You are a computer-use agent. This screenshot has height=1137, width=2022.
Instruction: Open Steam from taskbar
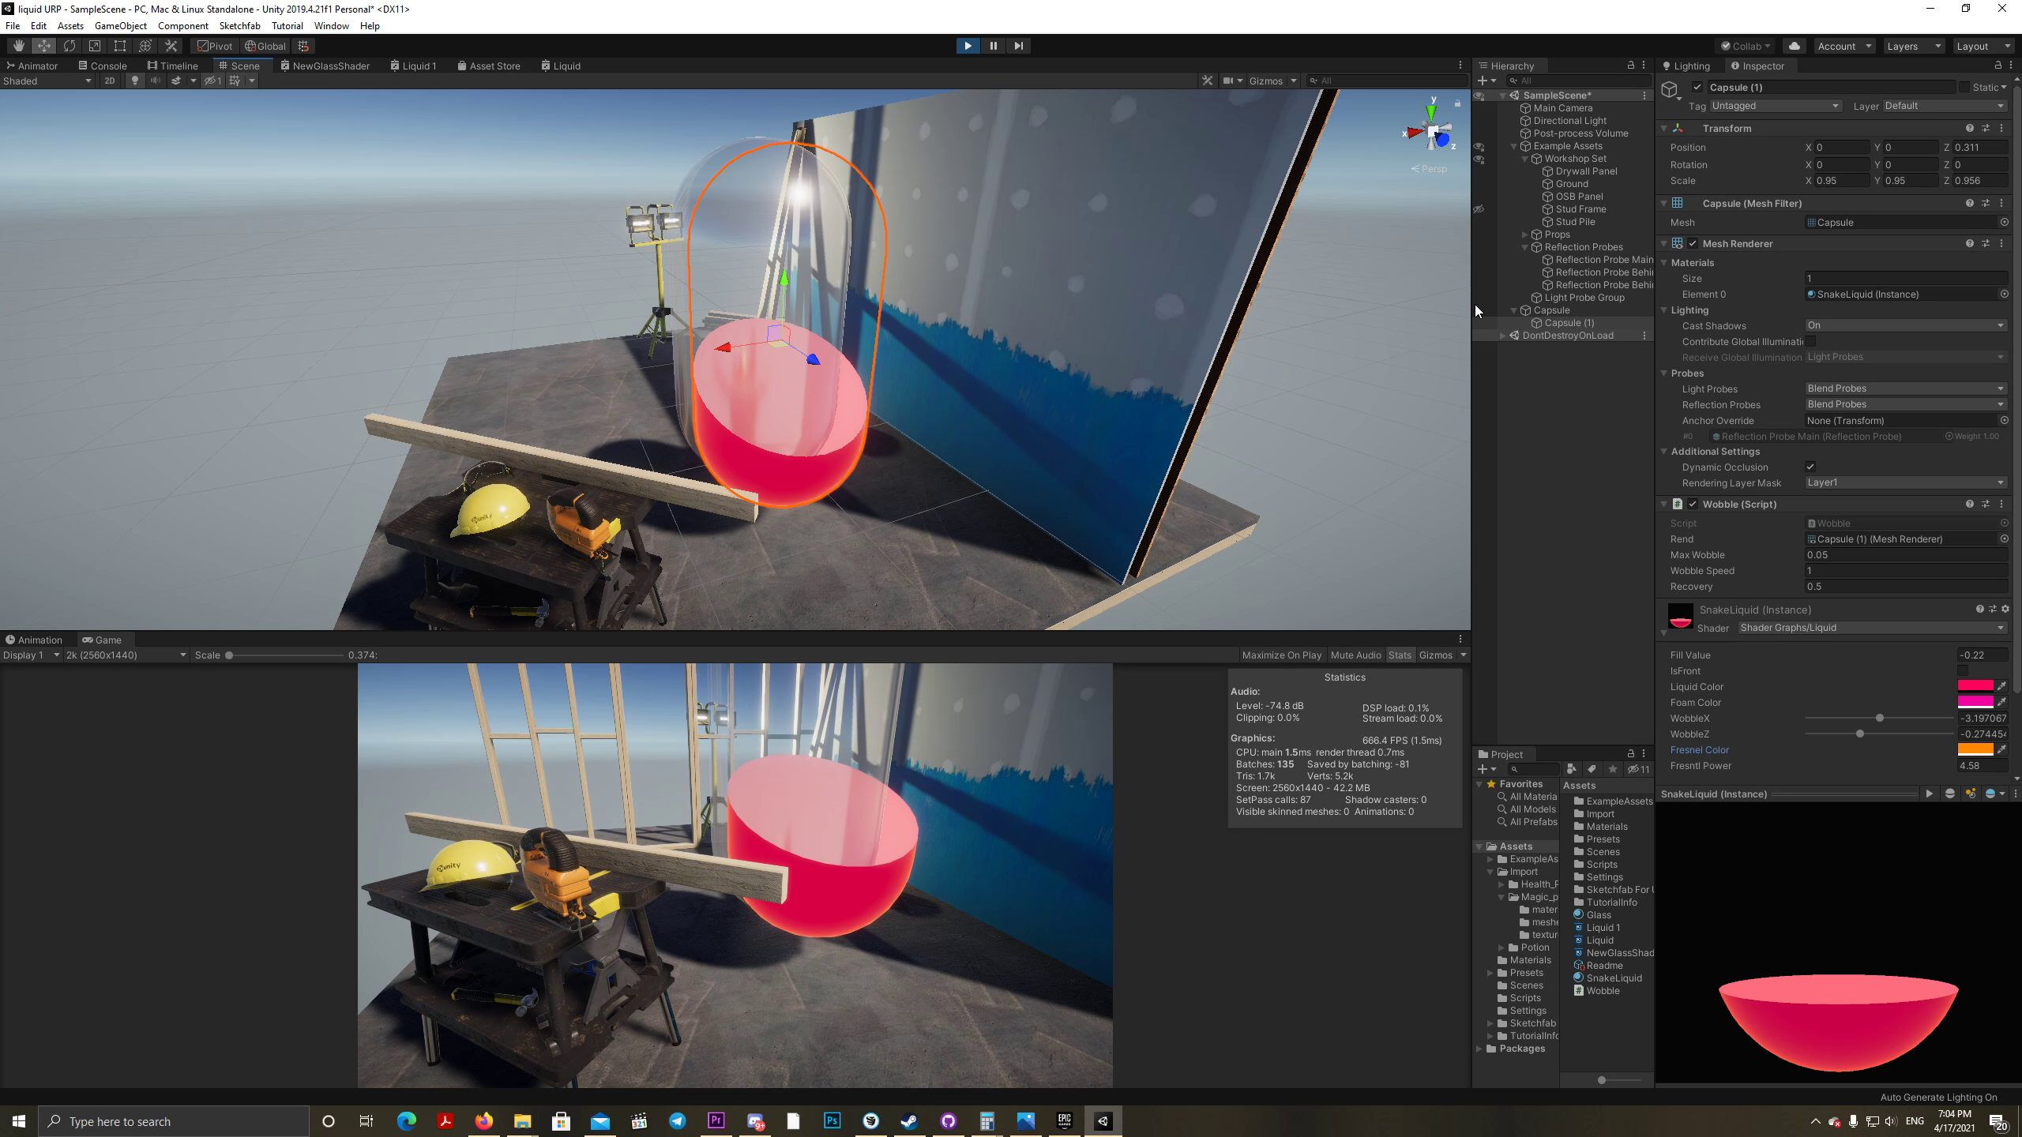[909, 1121]
